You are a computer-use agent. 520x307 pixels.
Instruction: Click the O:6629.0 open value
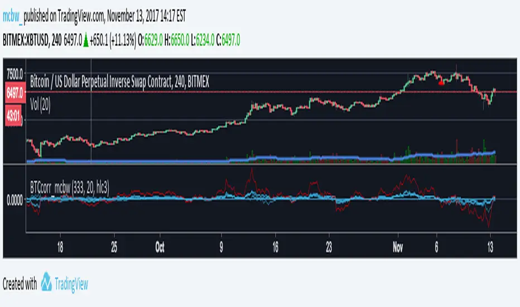(x=150, y=41)
